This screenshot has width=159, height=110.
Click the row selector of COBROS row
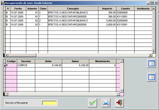coord(4,65)
